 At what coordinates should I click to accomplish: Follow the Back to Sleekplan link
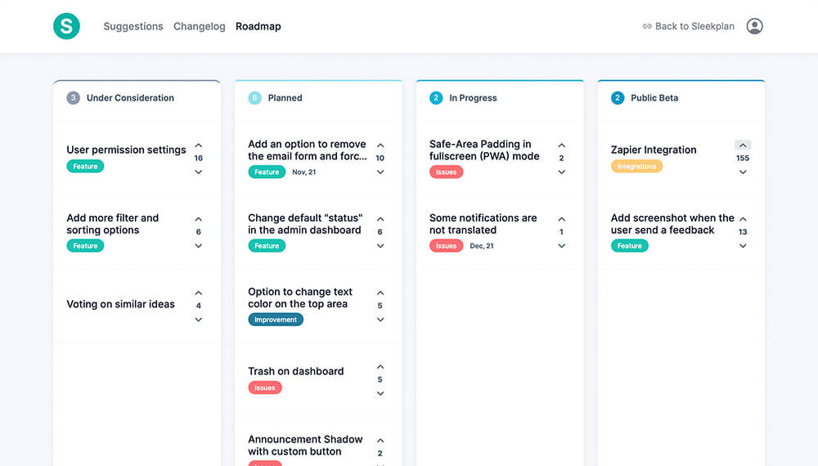(x=689, y=26)
